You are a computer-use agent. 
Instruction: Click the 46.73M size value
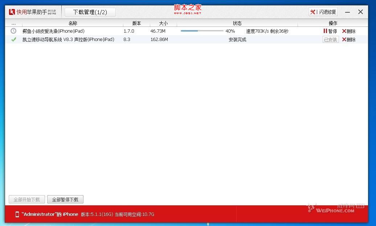pos(158,31)
